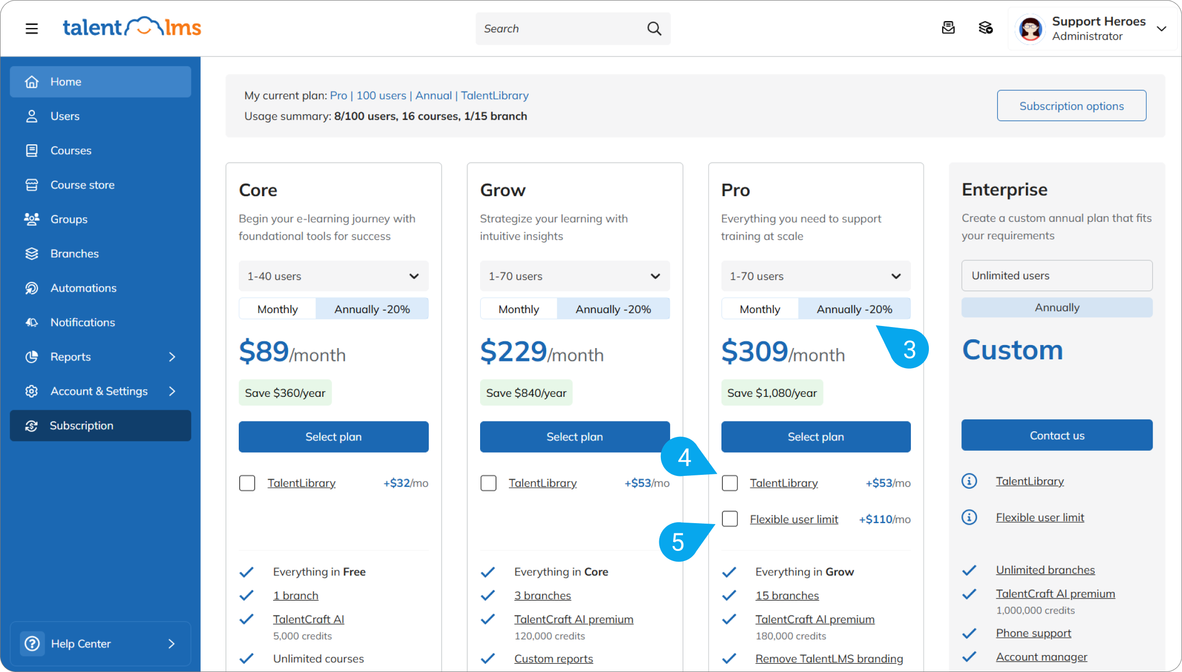Click the Course store icon
Screen dimensions: 1182x672
[x=32, y=185]
